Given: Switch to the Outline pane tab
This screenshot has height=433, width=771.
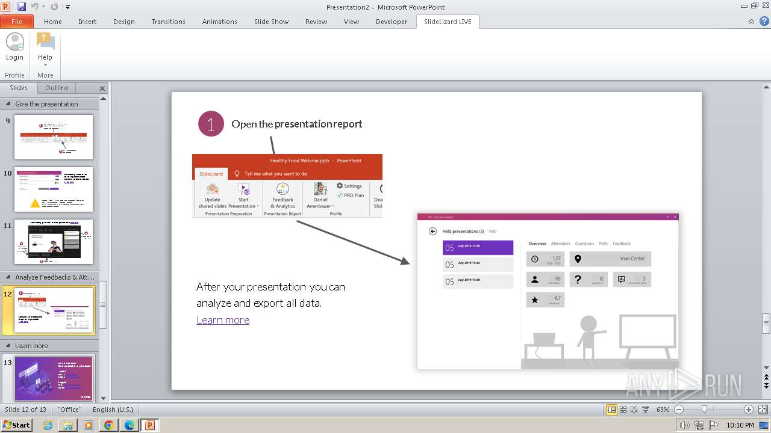Looking at the screenshot, I should point(57,88).
